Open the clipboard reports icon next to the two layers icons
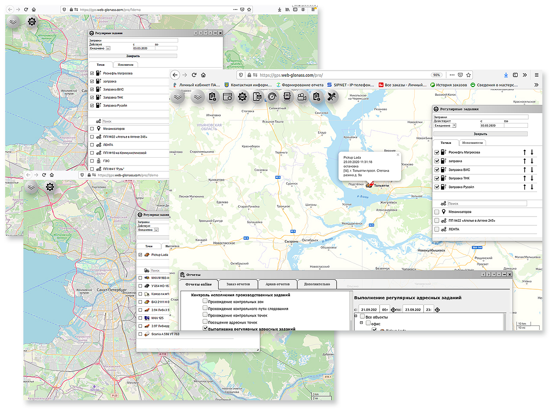 pyautogui.click(x=213, y=97)
